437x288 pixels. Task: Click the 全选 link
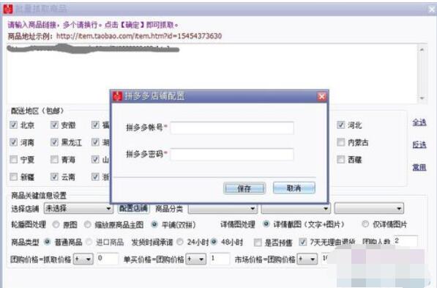point(419,122)
